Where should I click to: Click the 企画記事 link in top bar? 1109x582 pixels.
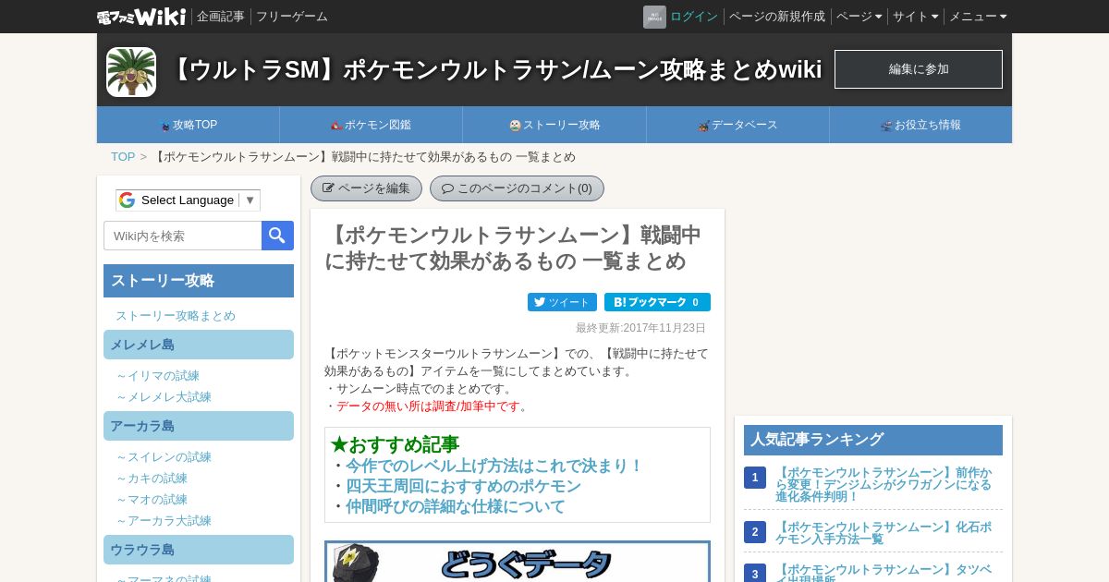(x=221, y=17)
